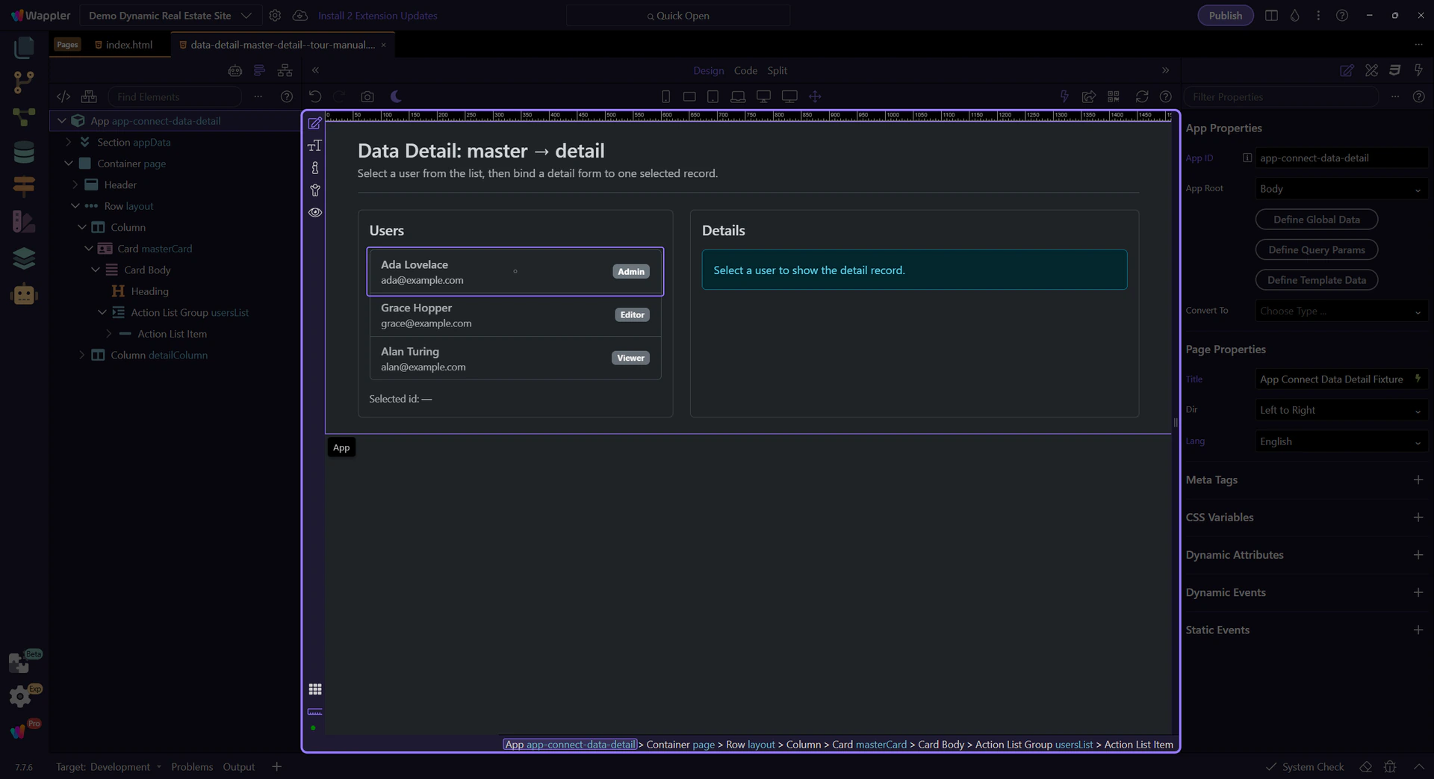Click the Filter Properties input field
1434x779 pixels.
[x=1280, y=97]
